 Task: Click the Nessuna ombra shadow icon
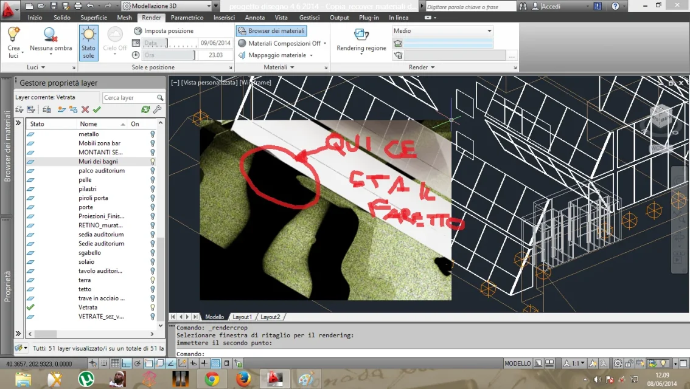pos(51,35)
